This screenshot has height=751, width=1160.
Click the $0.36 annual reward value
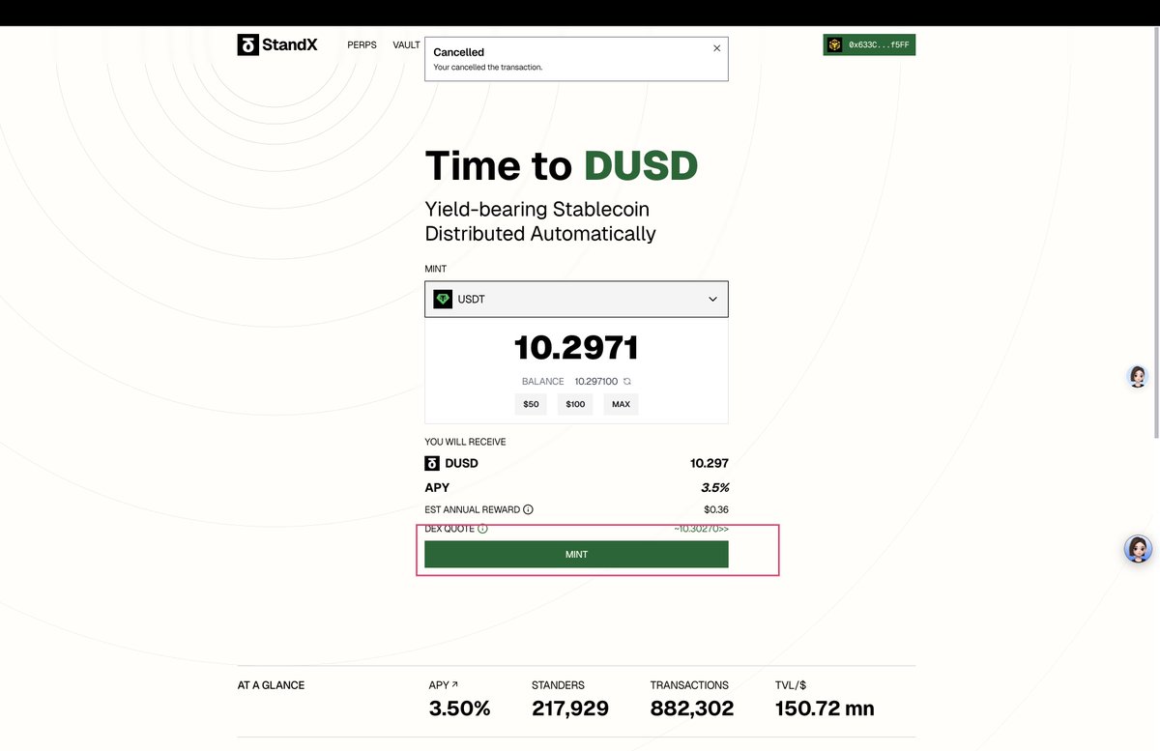pos(716,509)
